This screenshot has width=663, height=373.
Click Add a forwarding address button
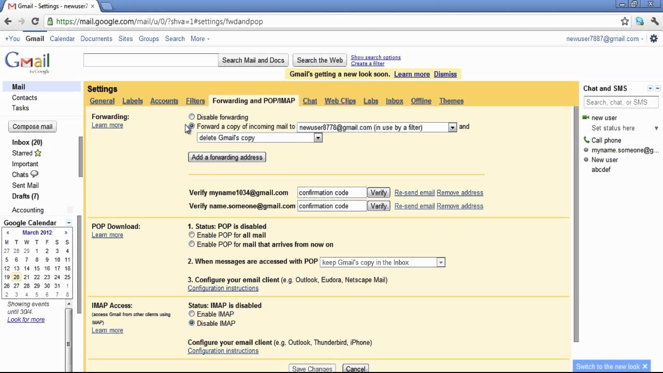click(227, 157)
